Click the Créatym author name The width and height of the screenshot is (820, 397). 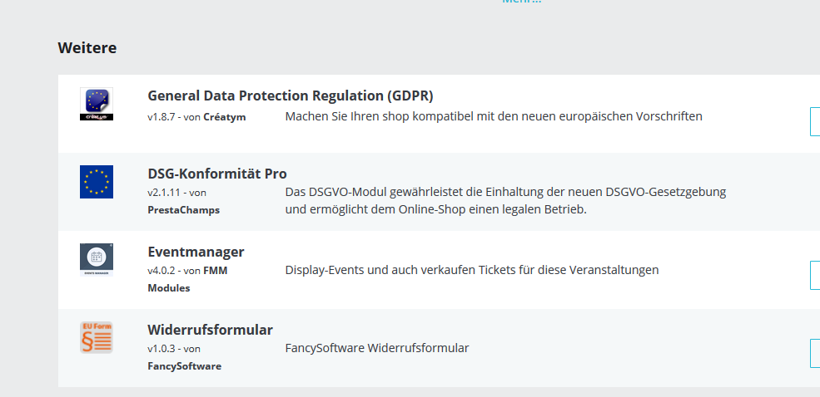coord(224,117)
